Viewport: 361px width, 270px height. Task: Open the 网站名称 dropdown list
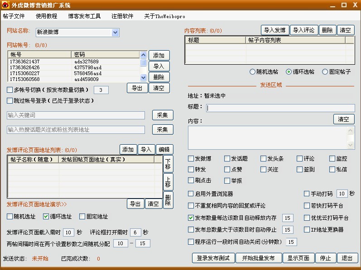point(115,33)
